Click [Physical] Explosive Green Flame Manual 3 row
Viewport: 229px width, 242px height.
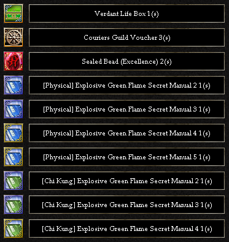126,109
